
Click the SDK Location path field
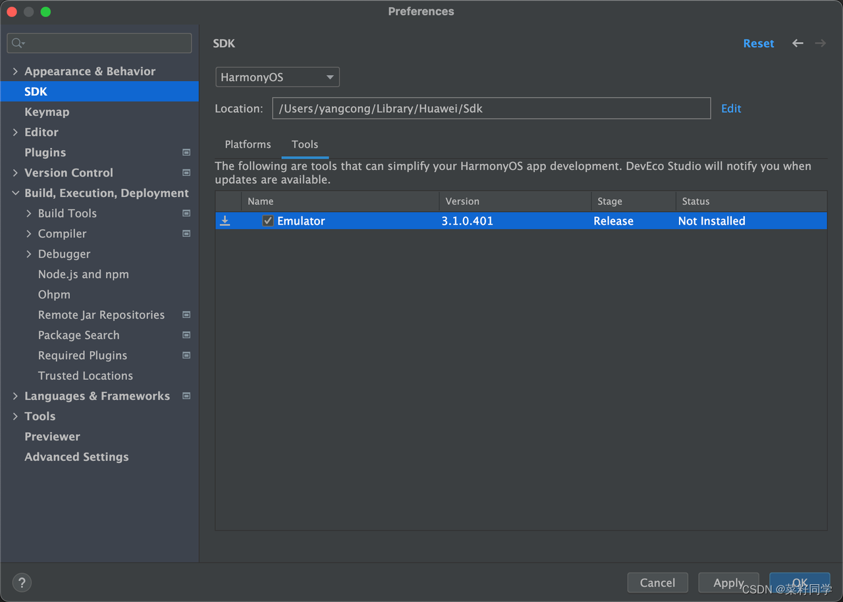pyautogui.click(x=491, y=109)
